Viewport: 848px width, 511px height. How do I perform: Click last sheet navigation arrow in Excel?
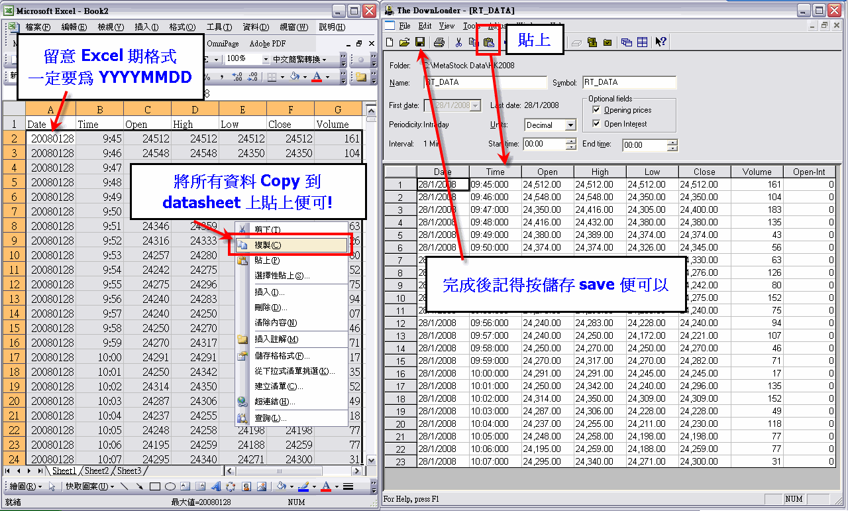pos(41,471)
